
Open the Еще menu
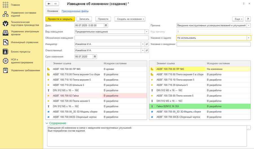(x=238, y=19)
